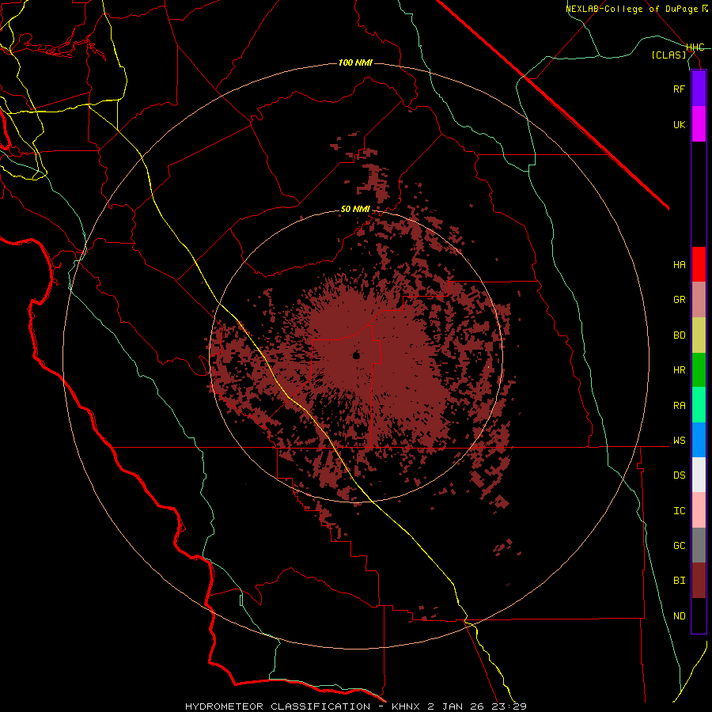Select the GR pink legend swatch

699,299
